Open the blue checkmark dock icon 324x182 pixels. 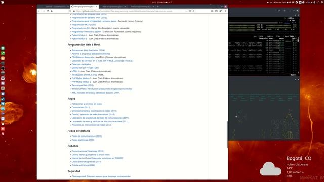coord(3,99)
